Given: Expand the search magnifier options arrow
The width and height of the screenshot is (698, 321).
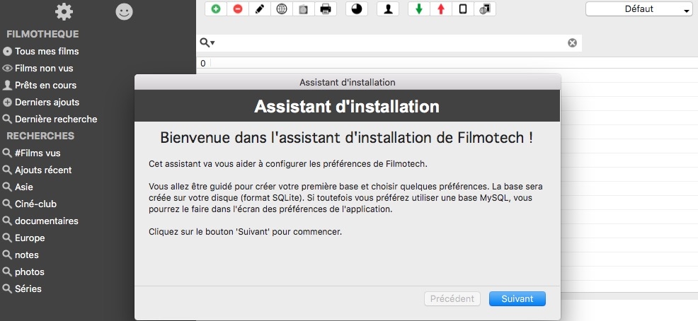Looking at the screenshot, I should pyautogui.click(x=207, y=43).
